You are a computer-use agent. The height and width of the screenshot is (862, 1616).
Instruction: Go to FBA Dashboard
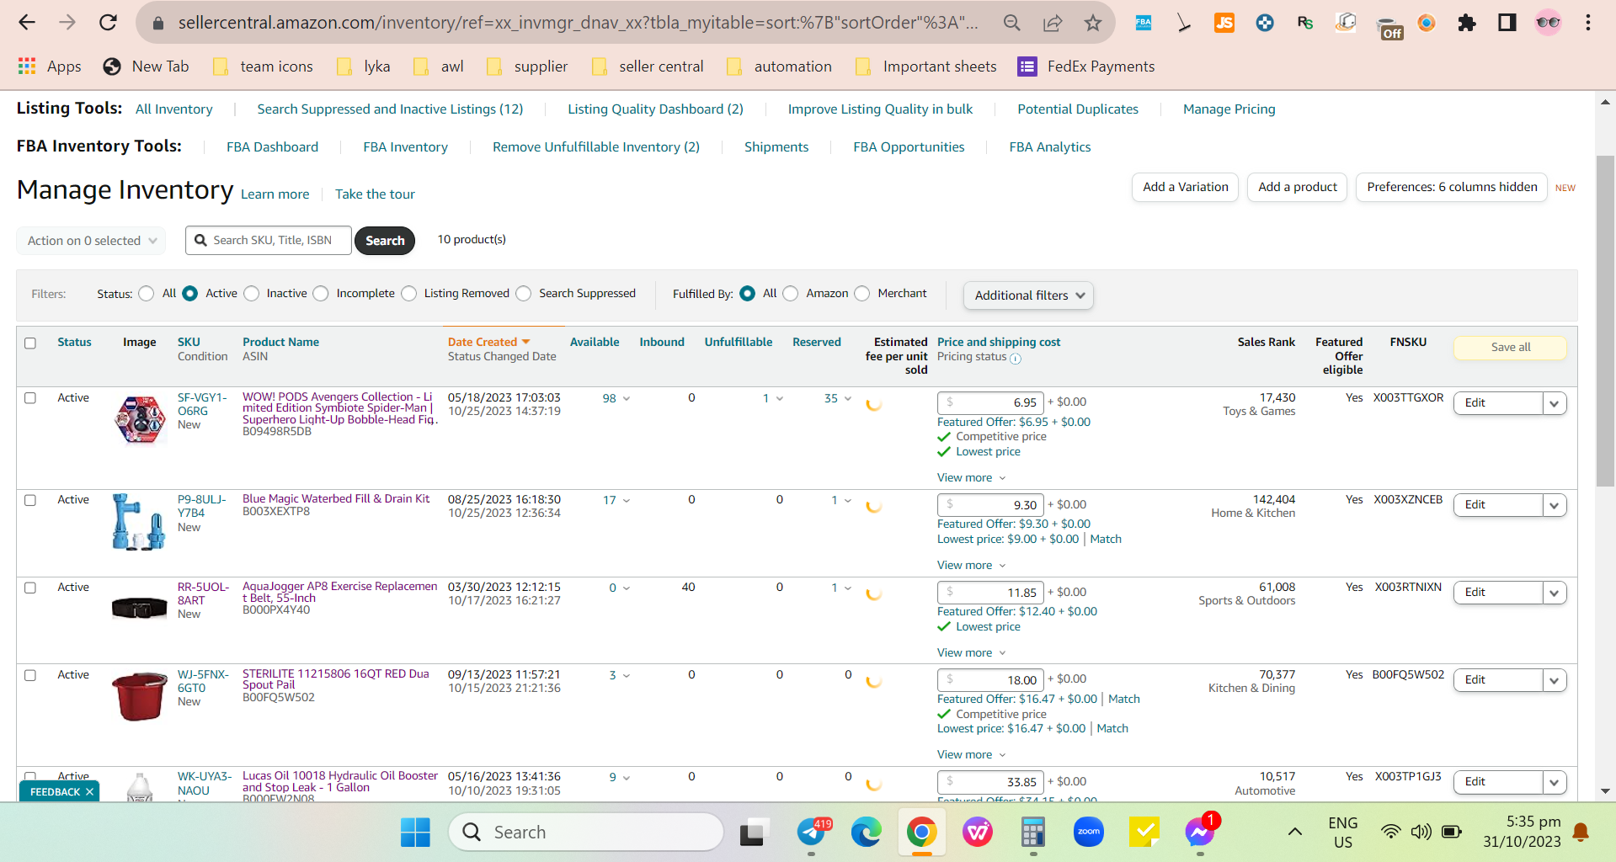pos(272,147)
